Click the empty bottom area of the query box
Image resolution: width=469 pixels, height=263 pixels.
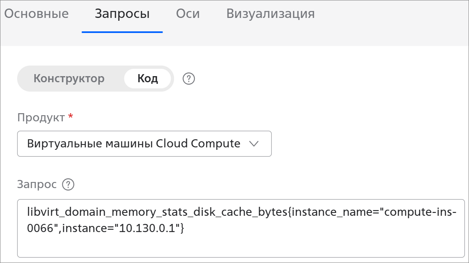[x=241, y=247]
